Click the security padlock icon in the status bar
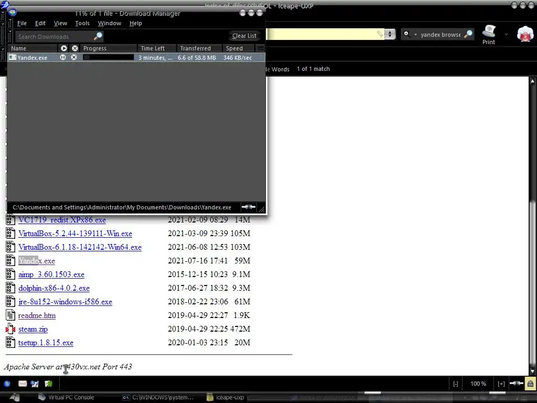 pos(530,384)
